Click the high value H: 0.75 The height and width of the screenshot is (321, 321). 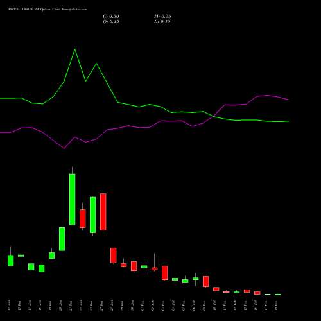tap(162, 17)
